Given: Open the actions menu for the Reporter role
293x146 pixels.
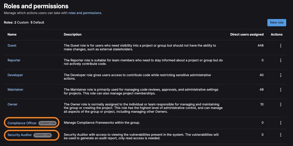Looking at the screenshot, I should point(281,60).
